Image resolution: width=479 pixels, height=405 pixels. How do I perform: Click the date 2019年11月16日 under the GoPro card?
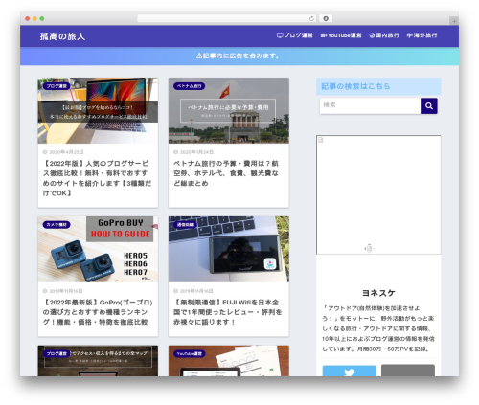[66, 291]
